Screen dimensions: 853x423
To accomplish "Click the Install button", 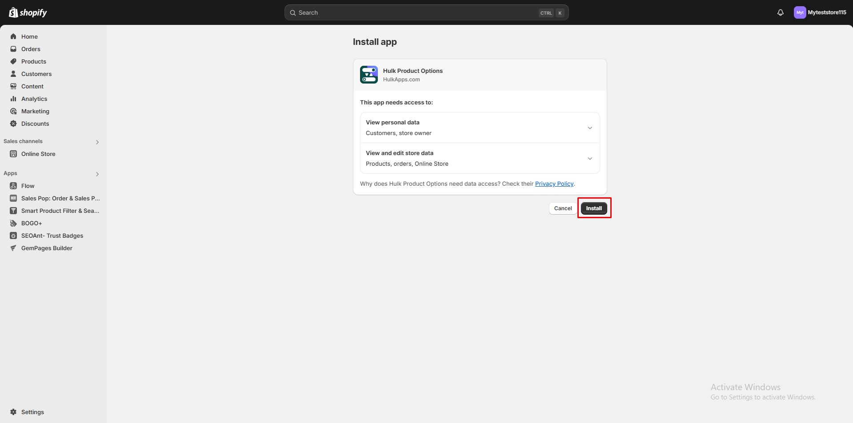I will (x=594, y=208).
